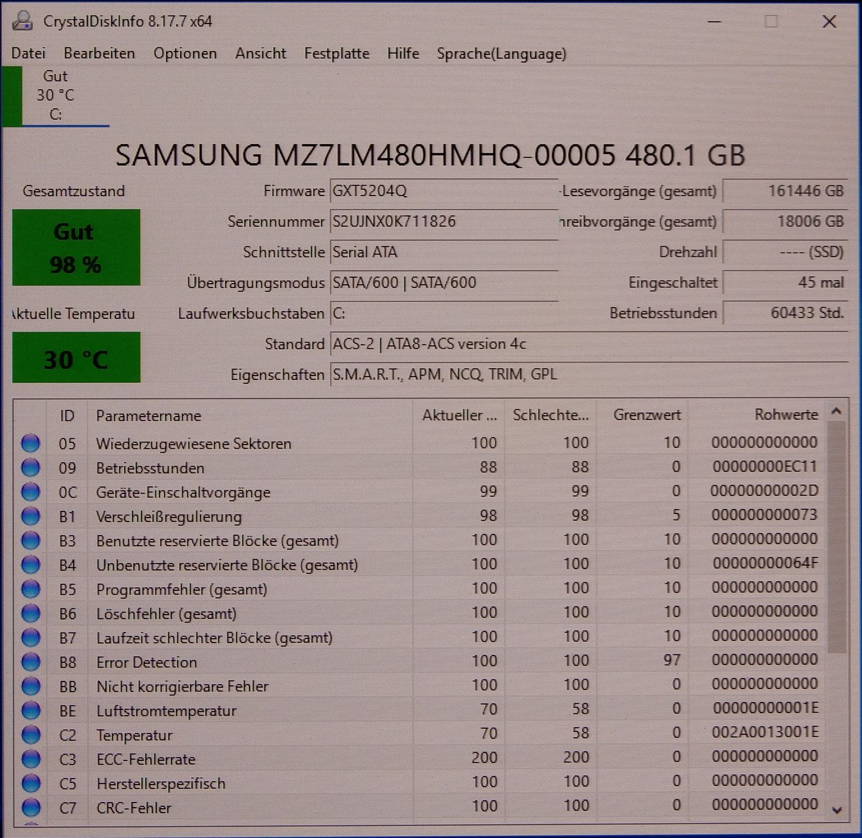Click the raw value 00000000001E
This screenshot has height=838, width=862.
click(766, 708)
